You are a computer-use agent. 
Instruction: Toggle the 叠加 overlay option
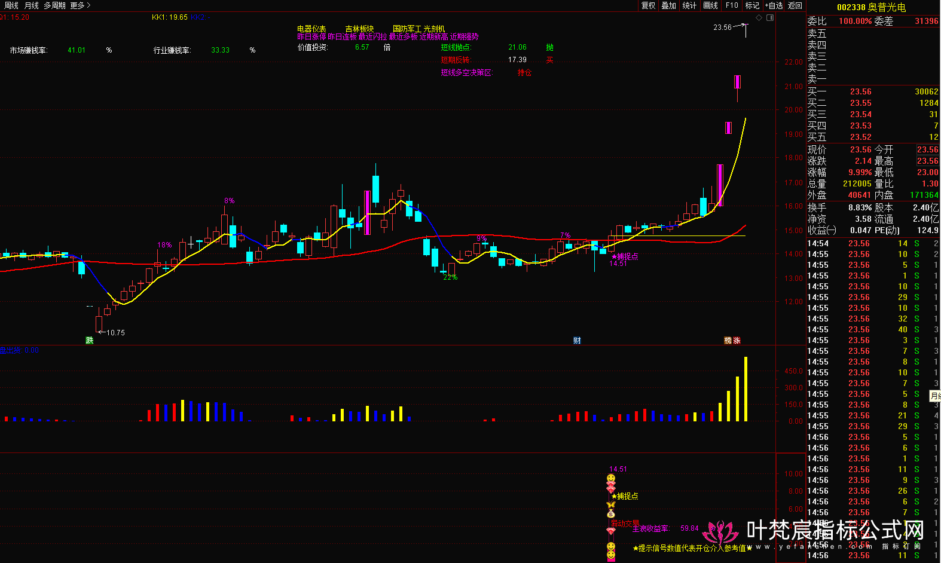point(668,5)
